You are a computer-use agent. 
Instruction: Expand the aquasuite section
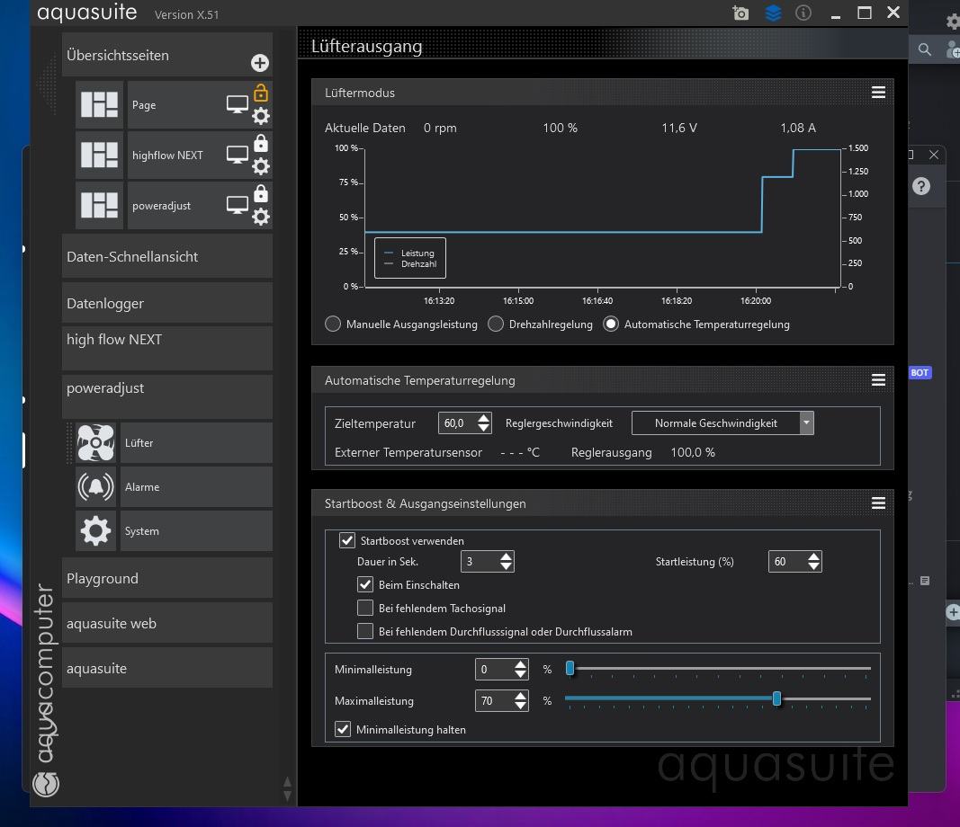(167, 668)
